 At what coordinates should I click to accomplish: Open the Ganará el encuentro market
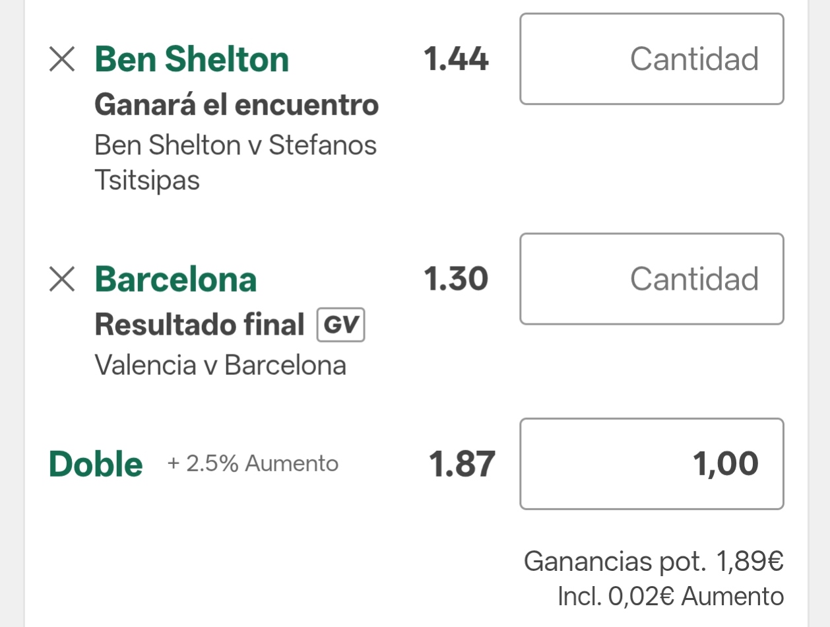237,105
